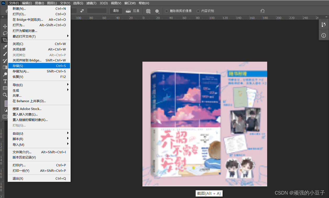Select the Zoom tool
Image resolution: width=329 pixels, height=198 pixels.
point(5,95)
